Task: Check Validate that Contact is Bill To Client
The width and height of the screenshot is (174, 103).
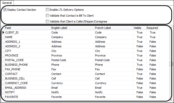Action: coord(47,16)
